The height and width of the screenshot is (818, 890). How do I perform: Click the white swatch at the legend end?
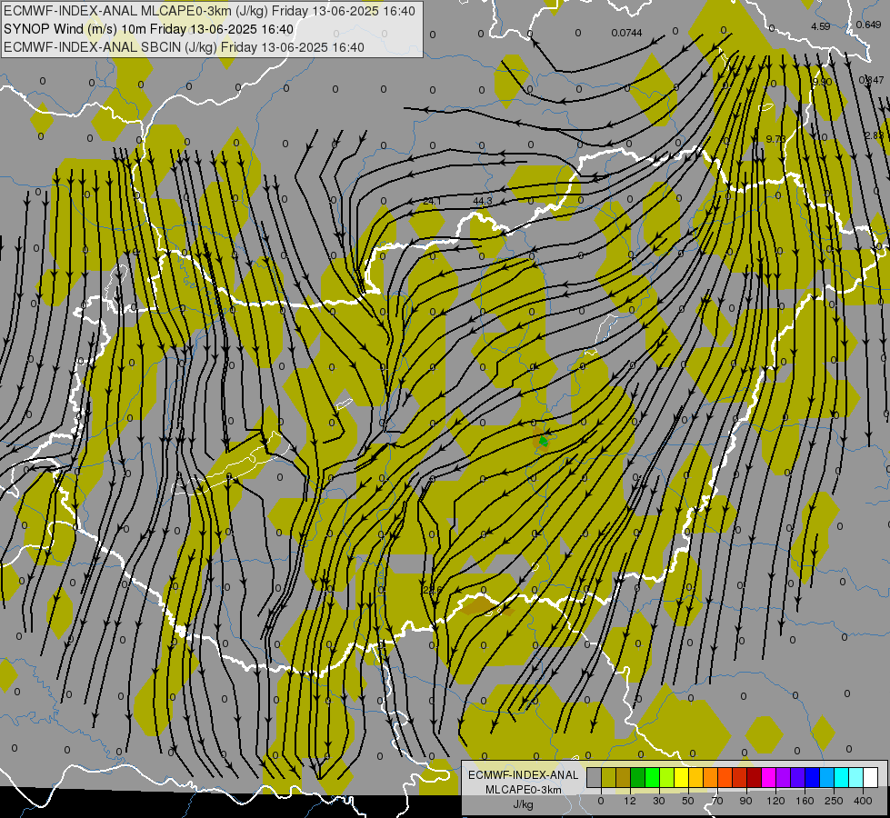click(870, 777)
